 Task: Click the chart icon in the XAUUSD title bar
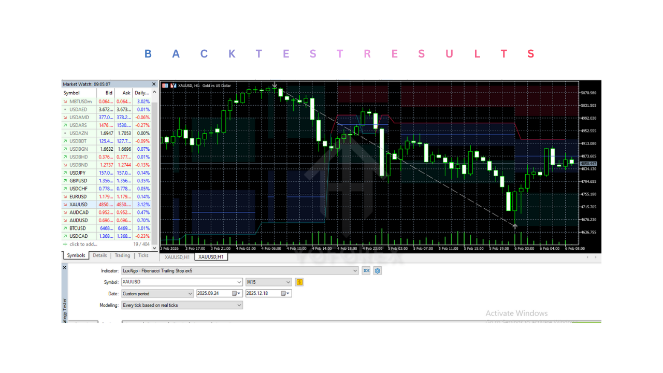pyautogui.click(x=174, y=85)
